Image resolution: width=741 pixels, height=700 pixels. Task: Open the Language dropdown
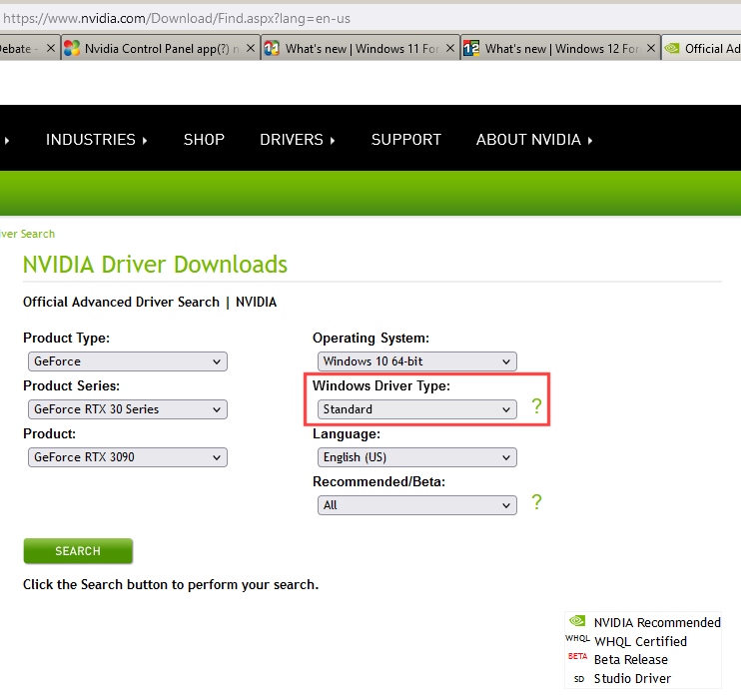pyautogui.click(x=416, y=457)
